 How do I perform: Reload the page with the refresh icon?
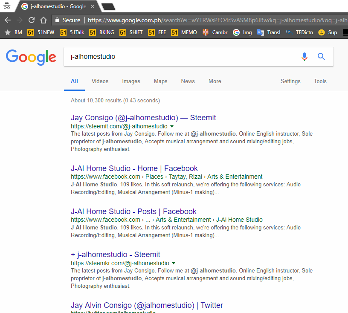pos(31,20)
